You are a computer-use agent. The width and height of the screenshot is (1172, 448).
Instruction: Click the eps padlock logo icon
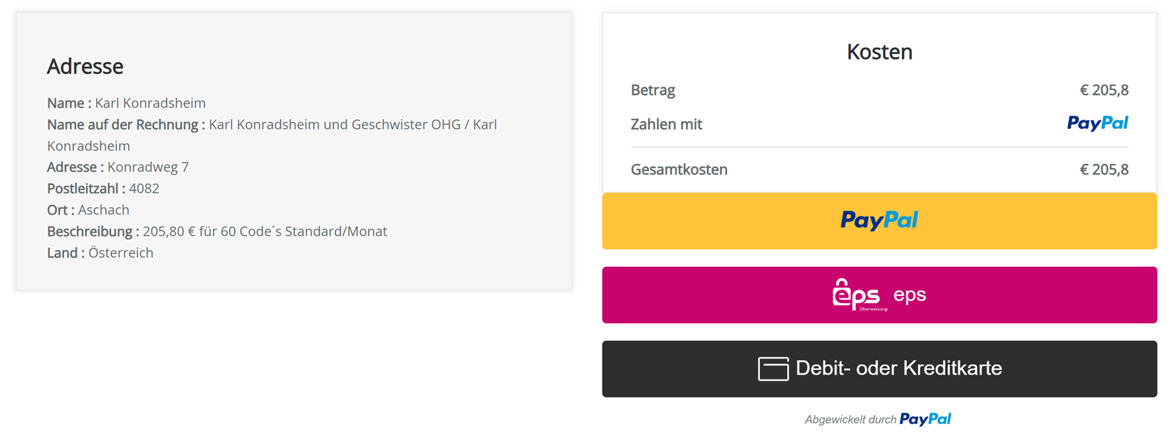857,295
